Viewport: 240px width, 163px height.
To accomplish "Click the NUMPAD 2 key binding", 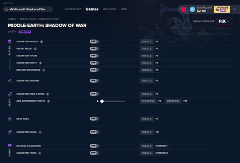I will pyautogui.click(x=162, y=153).
